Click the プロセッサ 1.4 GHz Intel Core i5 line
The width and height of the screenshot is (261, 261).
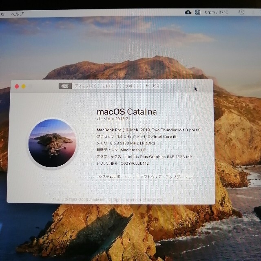tap(137, 137)
